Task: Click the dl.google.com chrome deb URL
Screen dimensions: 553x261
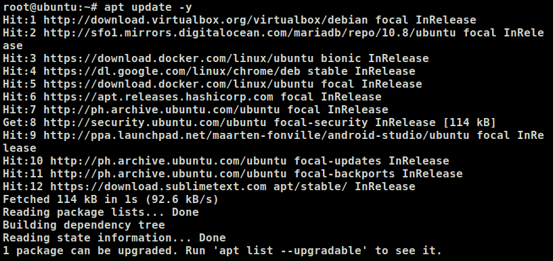Action: click(x=172, y=71)
